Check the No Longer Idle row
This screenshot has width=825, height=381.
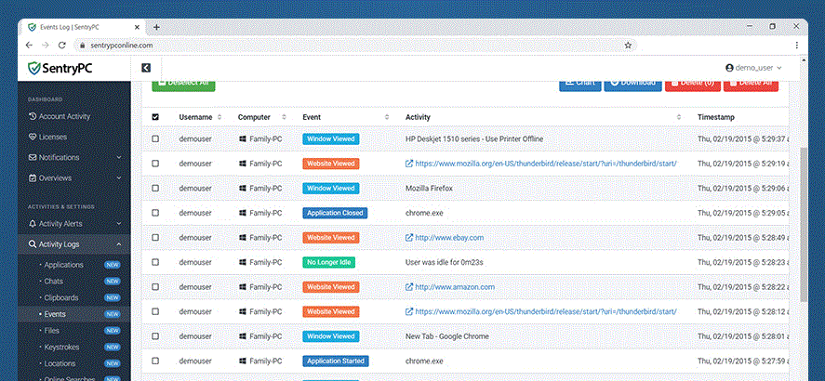[155, 262]
